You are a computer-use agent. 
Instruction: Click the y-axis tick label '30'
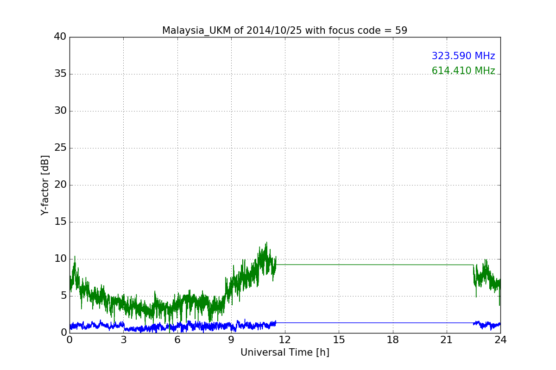coord(60,111)
